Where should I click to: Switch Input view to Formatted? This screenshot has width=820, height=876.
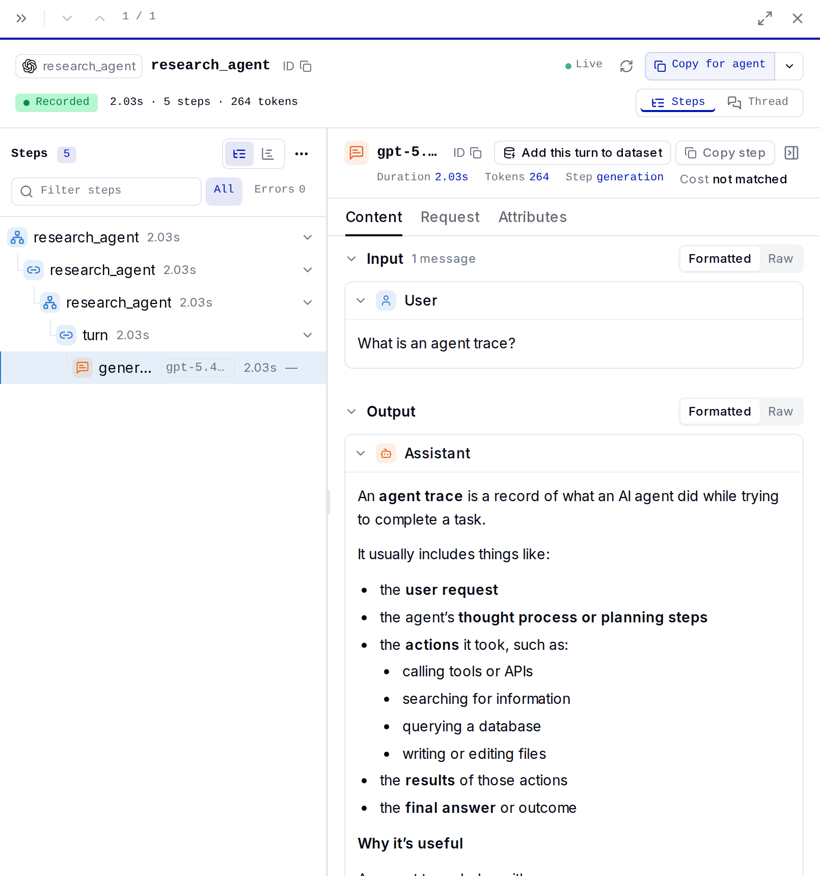(720, 259)
